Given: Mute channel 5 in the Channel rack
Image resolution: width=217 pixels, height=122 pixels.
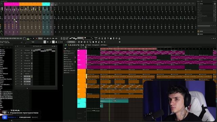Looking at the screenshot, I should [16, 61].
